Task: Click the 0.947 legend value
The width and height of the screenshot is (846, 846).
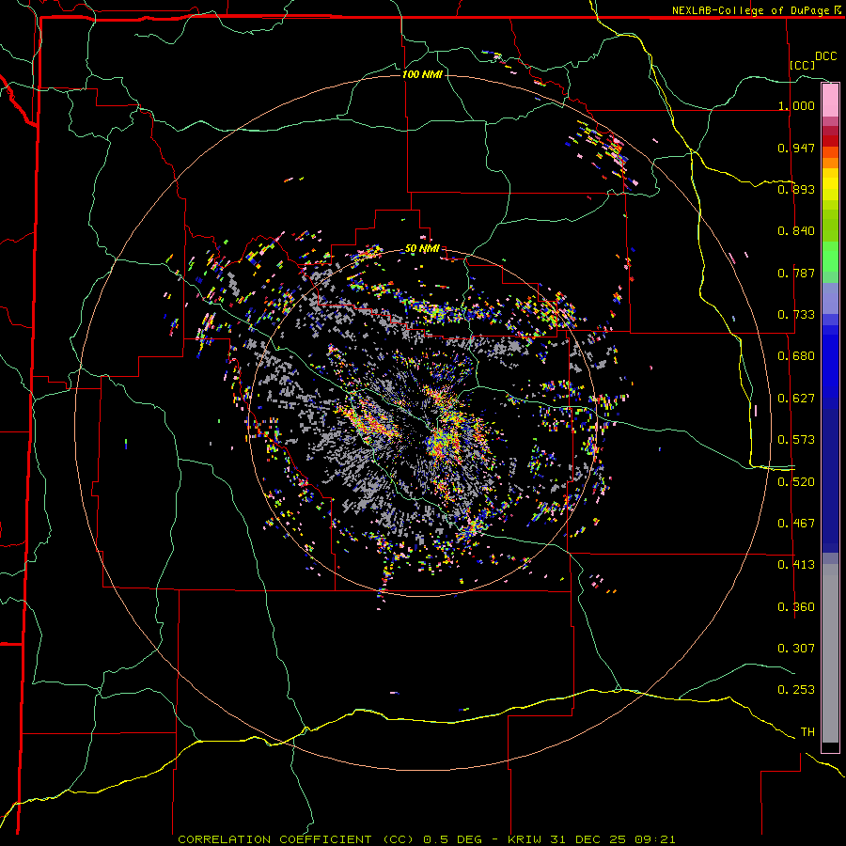Action: coord(796,148)
